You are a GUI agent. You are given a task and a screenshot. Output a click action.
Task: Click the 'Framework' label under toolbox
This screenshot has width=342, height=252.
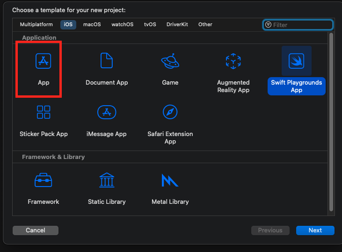pyautogui.click(x=44, y=202)
